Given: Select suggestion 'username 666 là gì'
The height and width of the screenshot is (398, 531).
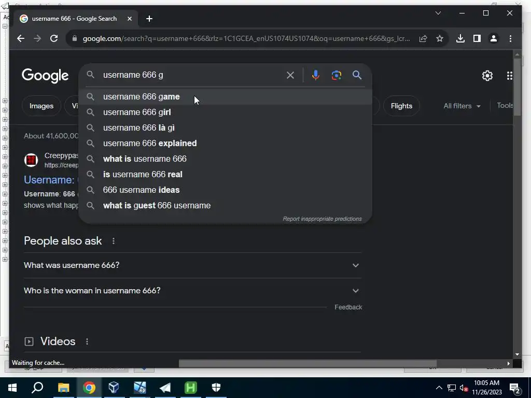Looking at the screenshot, I should (225, 128).
